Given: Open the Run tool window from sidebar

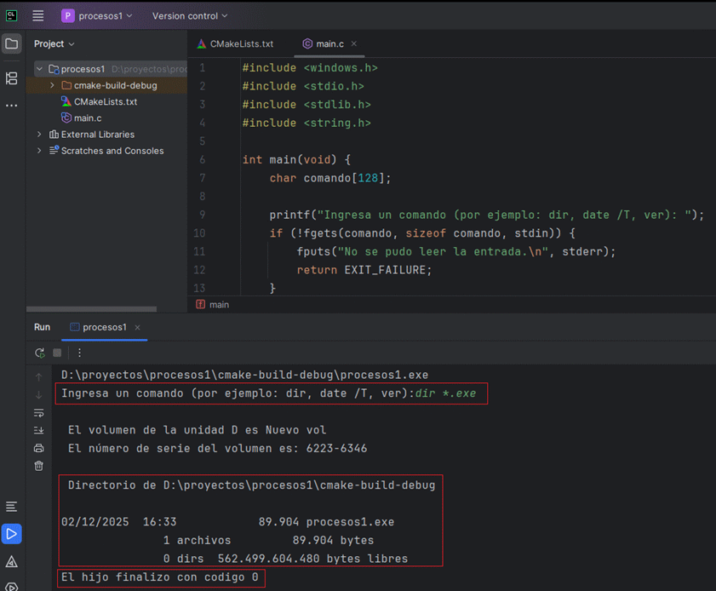Looking at the screenshot, I should click(11, 534).
